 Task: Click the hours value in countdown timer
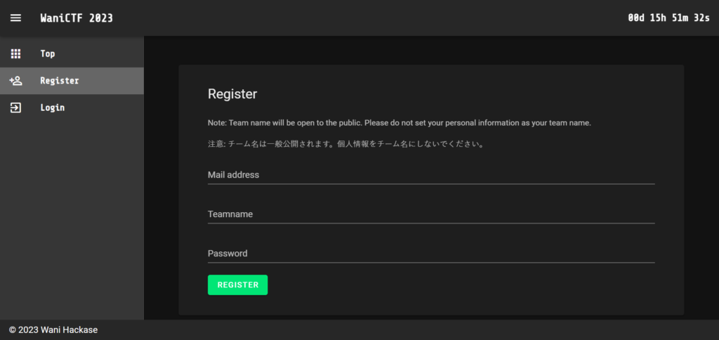pos(657,18)
